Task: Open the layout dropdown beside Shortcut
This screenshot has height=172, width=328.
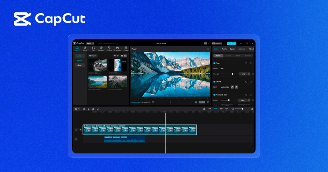Action: point(206,43)
